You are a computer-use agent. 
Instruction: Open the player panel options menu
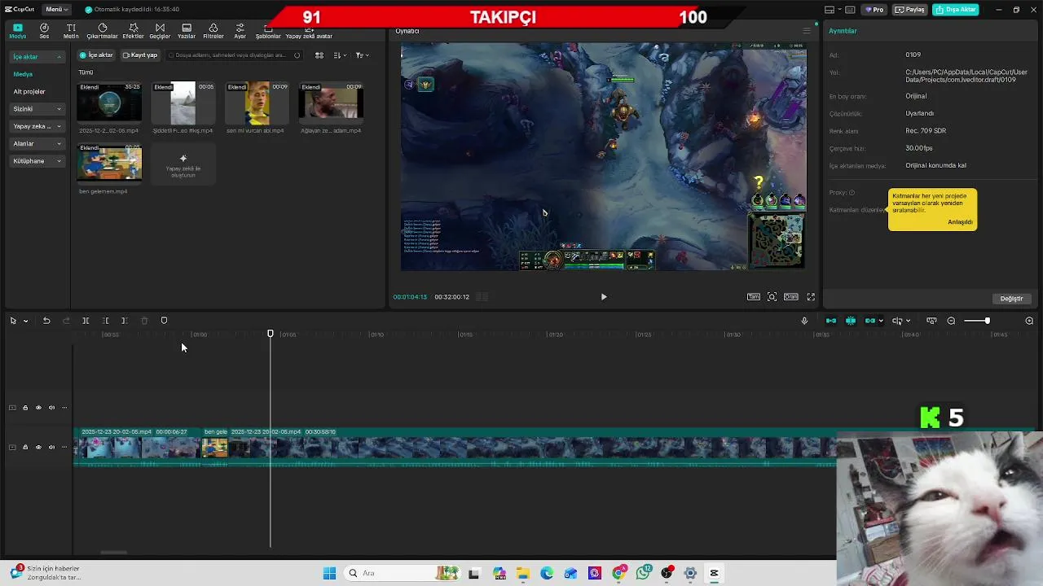[807, 31]
